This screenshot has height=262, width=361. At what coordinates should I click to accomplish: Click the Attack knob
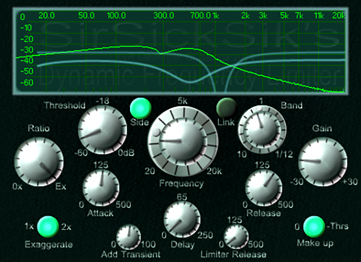(101, 188)
